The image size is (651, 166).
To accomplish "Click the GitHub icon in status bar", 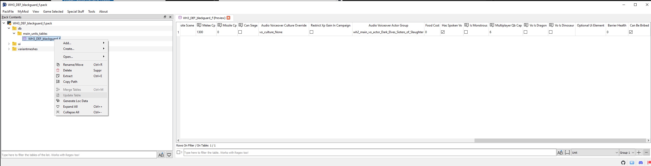I will pyautogui.click(x=623, y=163).
